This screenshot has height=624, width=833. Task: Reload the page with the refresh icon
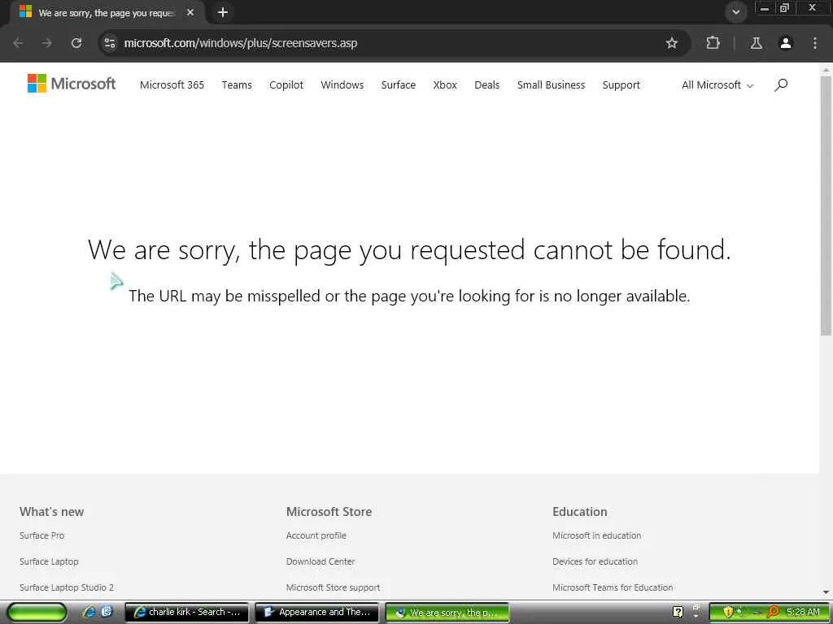[76, 43]
